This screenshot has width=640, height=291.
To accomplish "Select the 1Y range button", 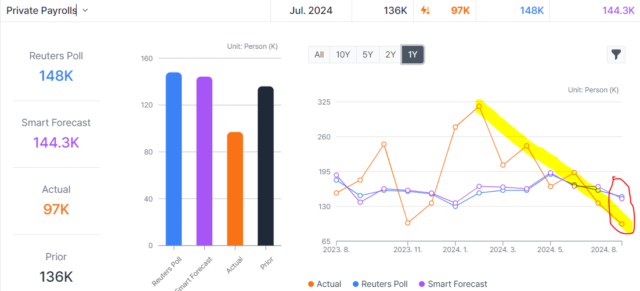I will click(413, 55).
